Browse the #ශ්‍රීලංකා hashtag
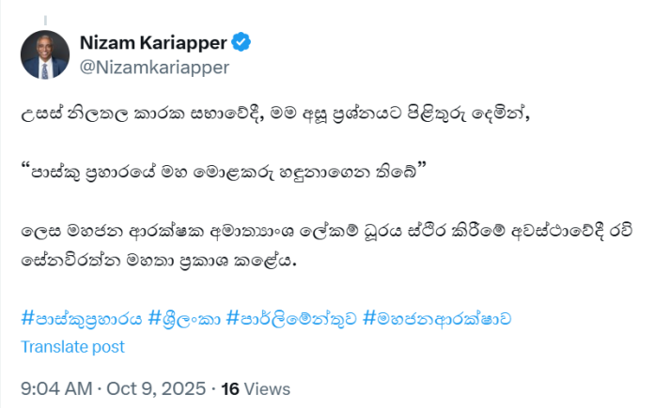The height and width of the screenshot is (408, 654). pos(185,319)
